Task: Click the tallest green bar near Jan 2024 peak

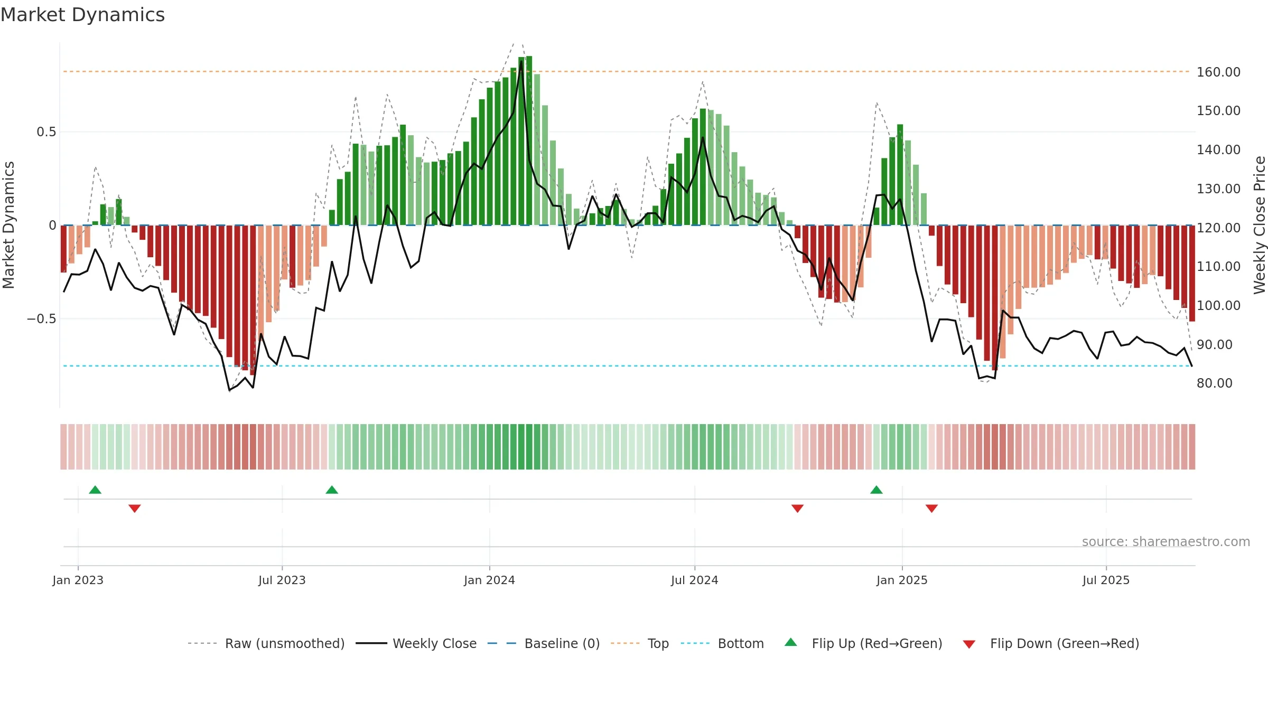Action: pos(529,140)
